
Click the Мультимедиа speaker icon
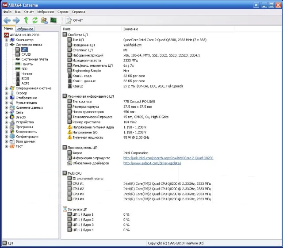pyautogui.click(x=12, y=103)
